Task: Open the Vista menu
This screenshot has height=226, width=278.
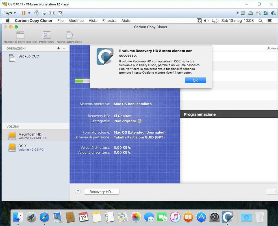Action: 93,21
